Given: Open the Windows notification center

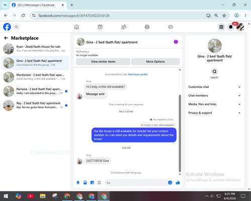Looking at the screenshot, I should point(243,196).
